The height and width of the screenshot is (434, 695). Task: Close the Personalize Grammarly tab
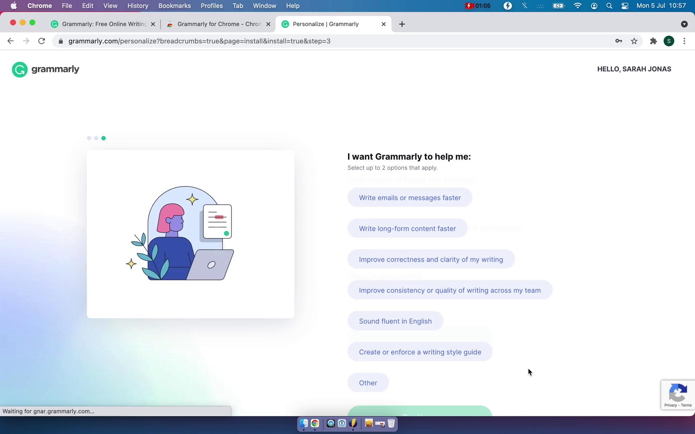pos(384,24)
